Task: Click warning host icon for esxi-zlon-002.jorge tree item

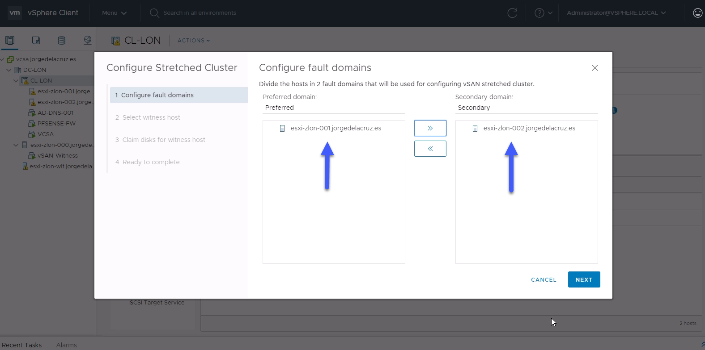Action: click(x=32, y=102)
